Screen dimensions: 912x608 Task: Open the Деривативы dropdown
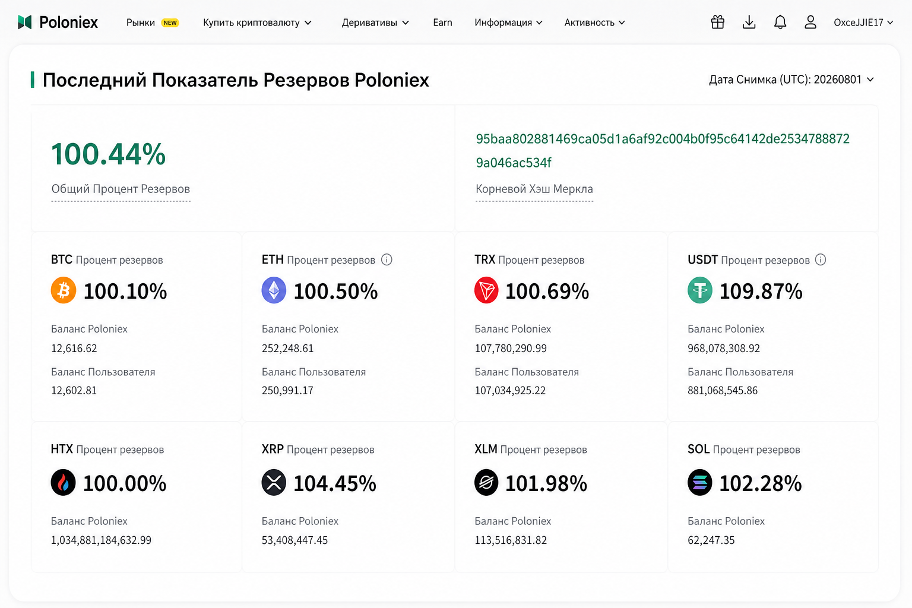click(x=375, y=23)
